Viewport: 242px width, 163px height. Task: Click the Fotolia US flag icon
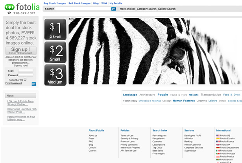coord(218,135)
